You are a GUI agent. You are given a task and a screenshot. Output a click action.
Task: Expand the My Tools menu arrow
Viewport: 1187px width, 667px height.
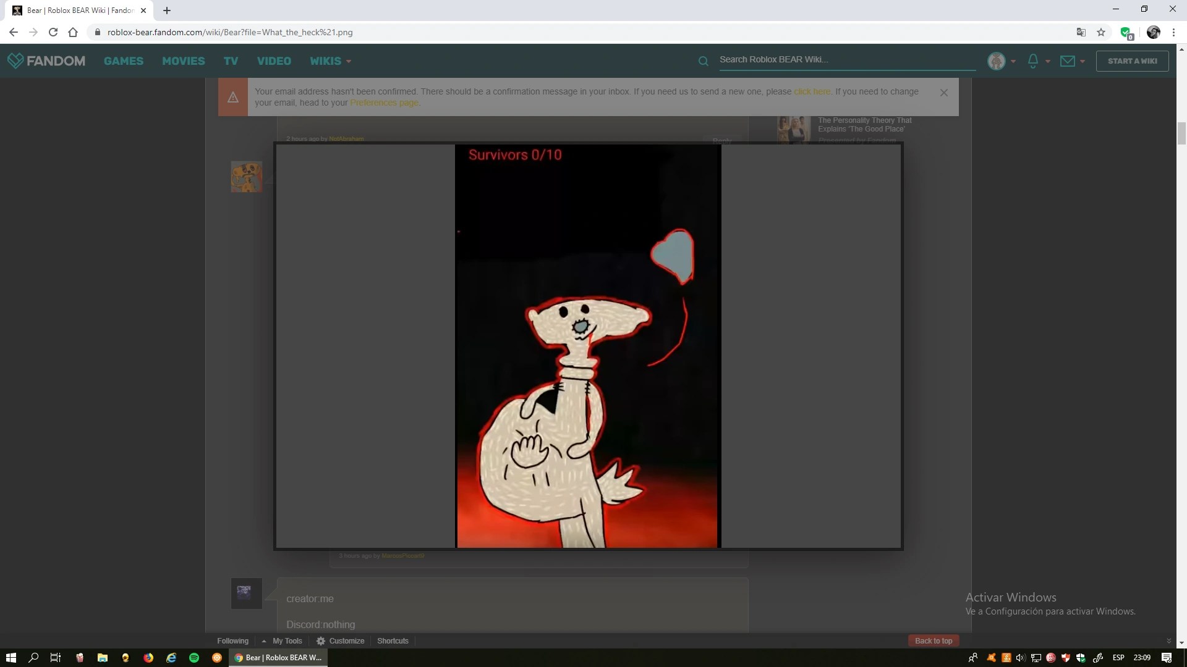coord(264,641)
